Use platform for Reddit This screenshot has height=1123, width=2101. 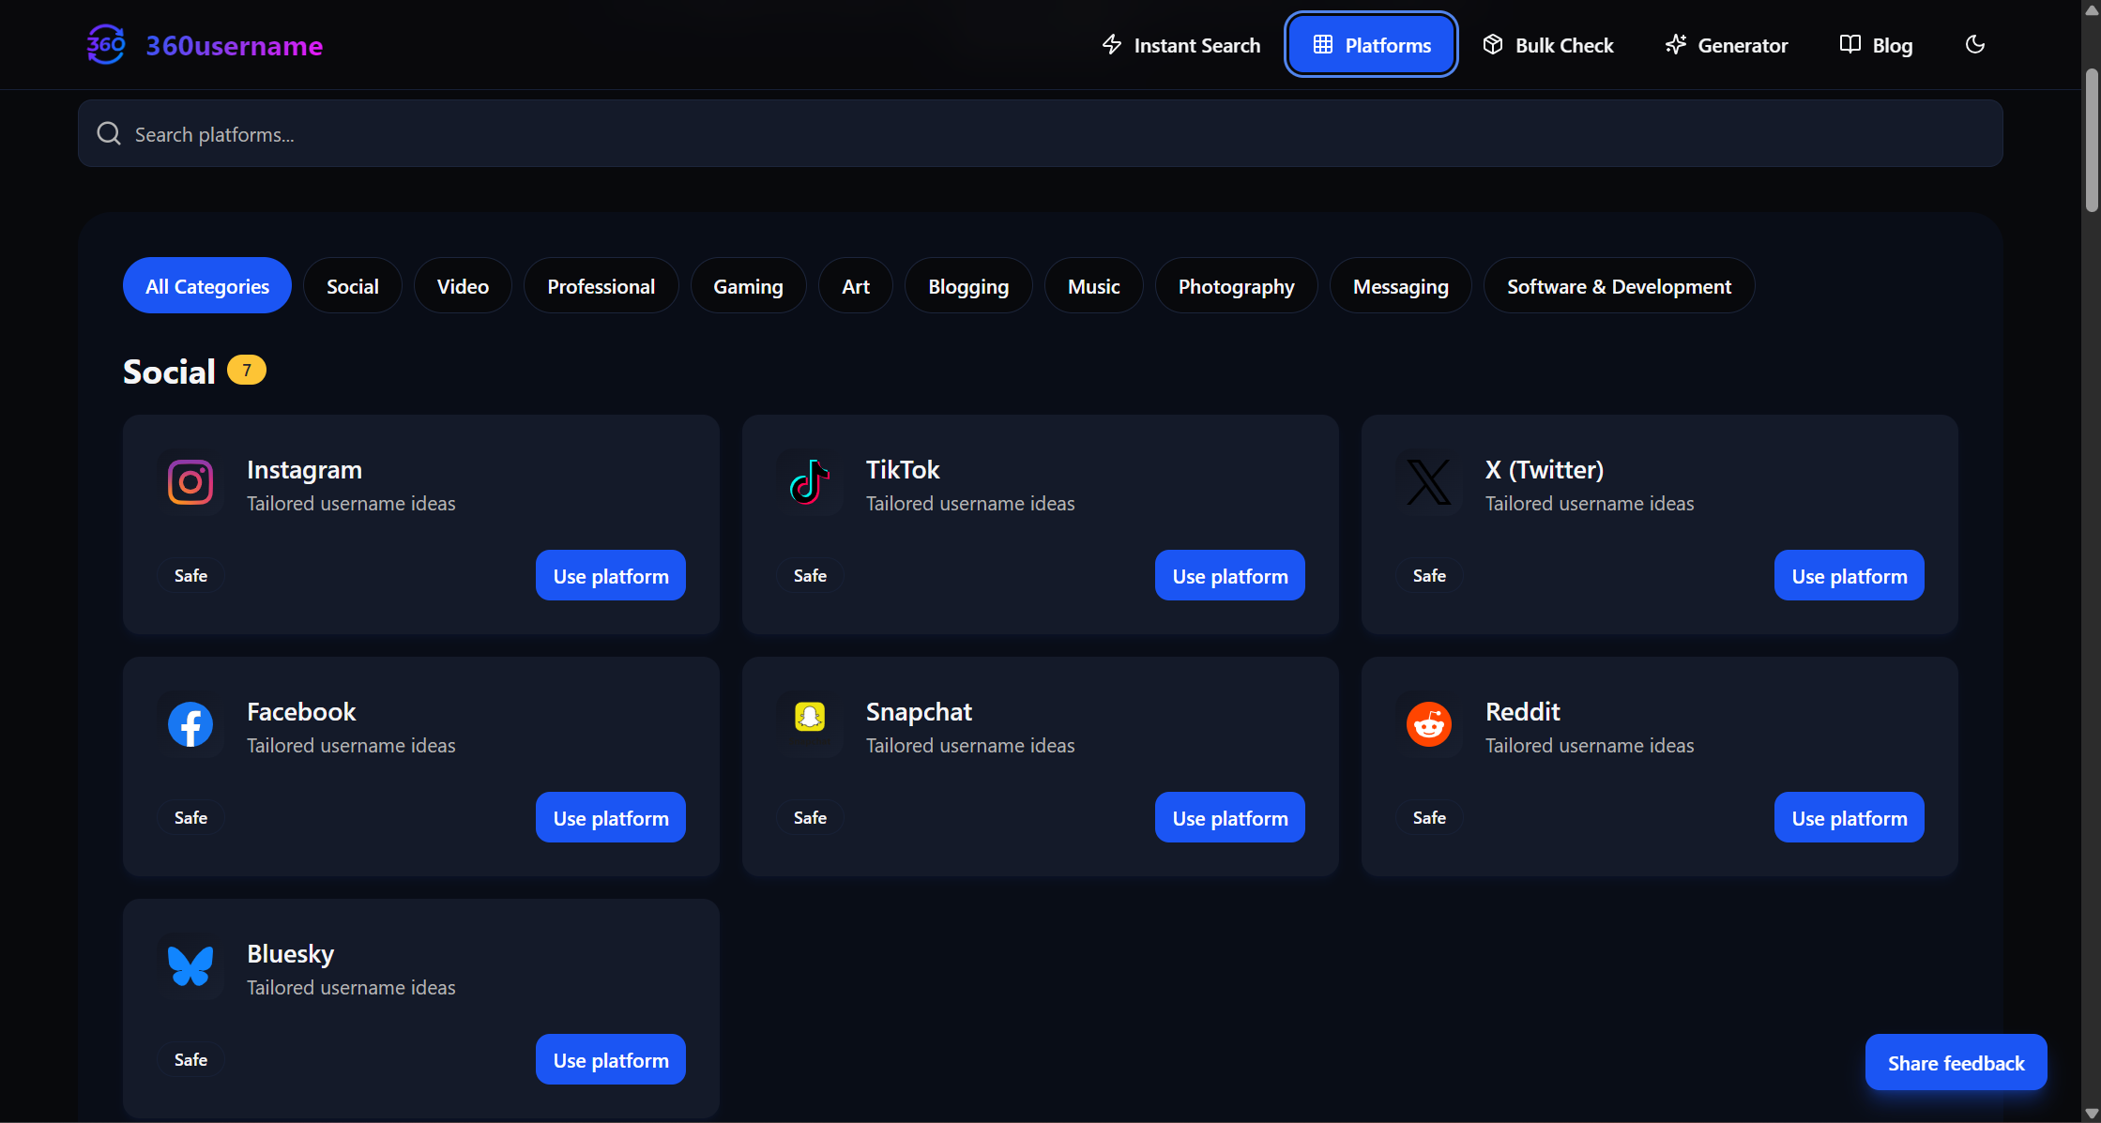(x=1849, y=817)
